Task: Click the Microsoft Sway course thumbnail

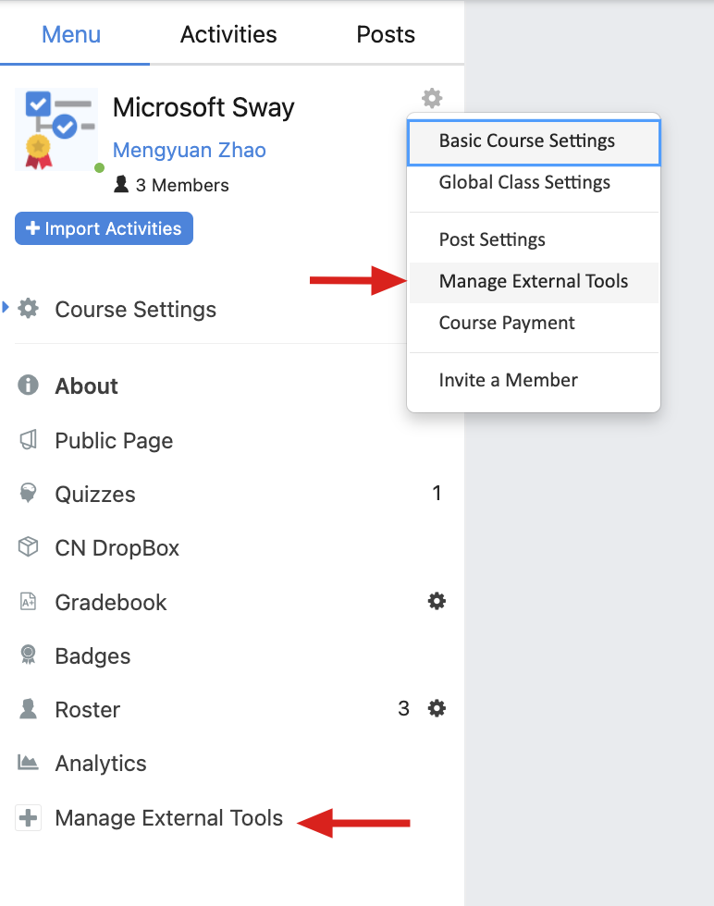Action: pyautogui.click(x=56, y=129)
